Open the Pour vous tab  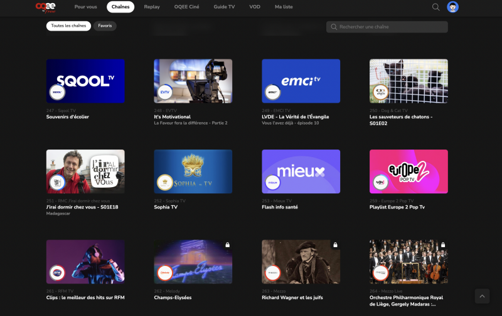click(x=85, y=7)
